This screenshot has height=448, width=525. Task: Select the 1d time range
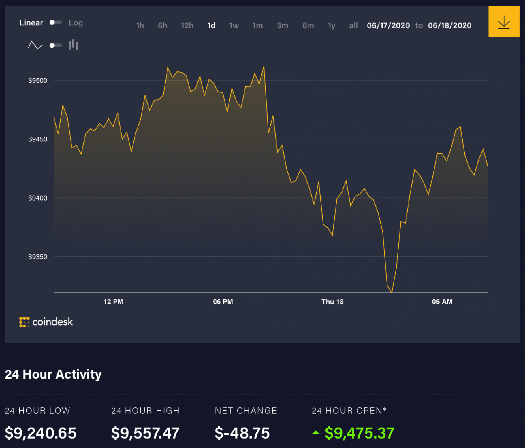coord(211,25)
